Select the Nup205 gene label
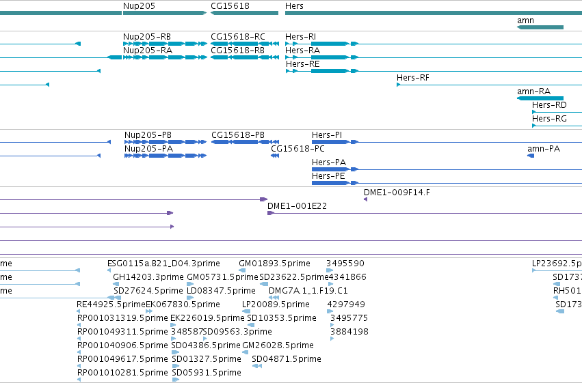Image resolution: width=582 pixels, height=383 pixels. pyautogui.click(x=139, y=6)
